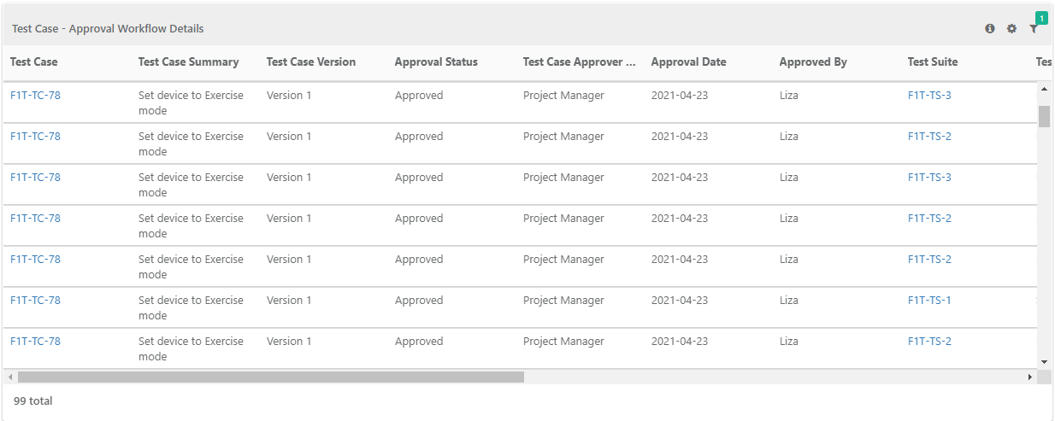Click the 99 total count text
Viewport: 1055px width, 421px height.
point(32,401)
